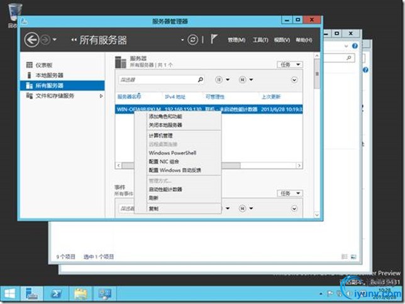Choose 添加角色和功能 in context menu
405x304 pixels.
pyautogui.click(x=165, y=116)
